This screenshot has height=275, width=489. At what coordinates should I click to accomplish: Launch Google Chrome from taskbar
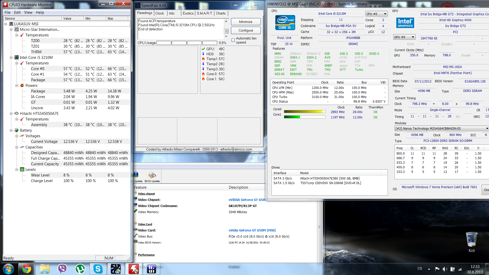click(x=27, y=269)
